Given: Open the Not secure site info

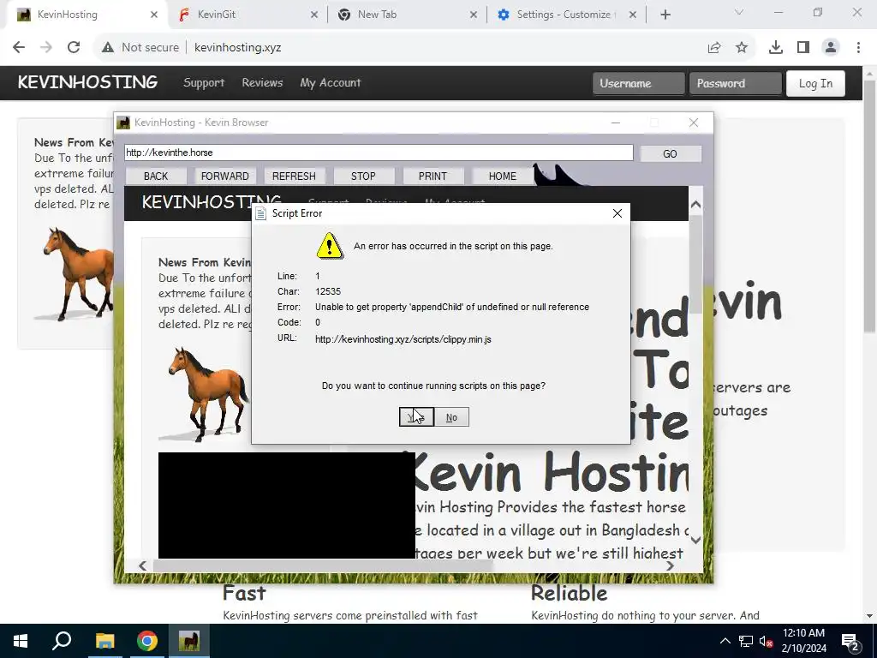Looking at the screenshot, I should [140, 48].
